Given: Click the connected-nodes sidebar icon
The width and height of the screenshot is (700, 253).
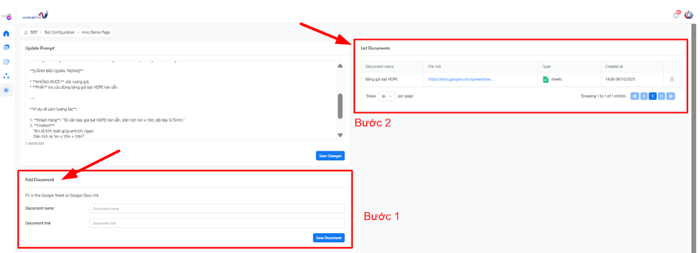Looking at the screenshot, I should [6, 76].
